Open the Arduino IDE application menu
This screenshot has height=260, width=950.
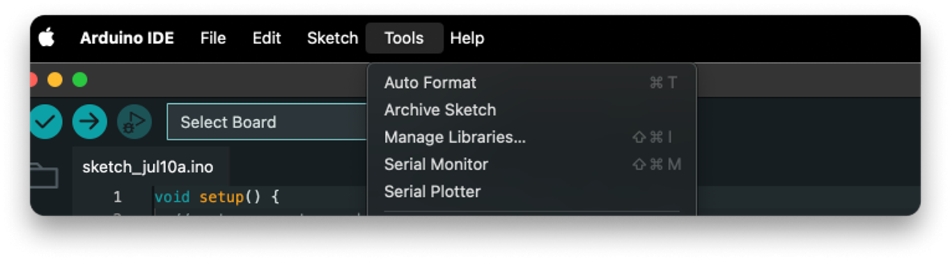click(127, 38)
